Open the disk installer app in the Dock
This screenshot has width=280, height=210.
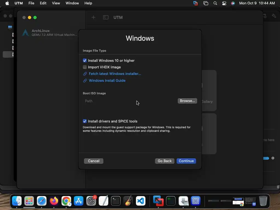[x=183, y=201]
